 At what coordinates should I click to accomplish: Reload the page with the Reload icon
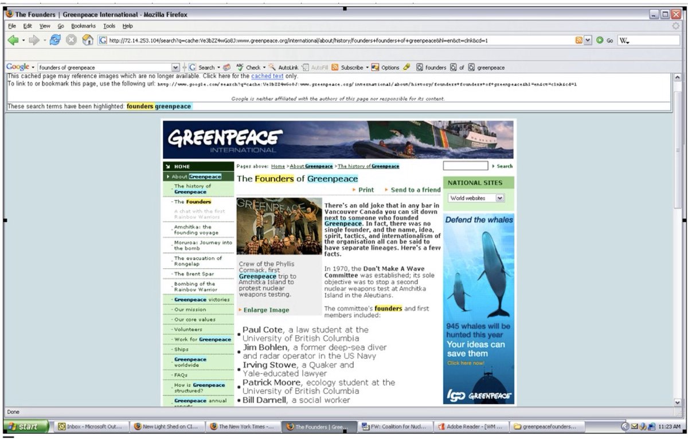55,40
